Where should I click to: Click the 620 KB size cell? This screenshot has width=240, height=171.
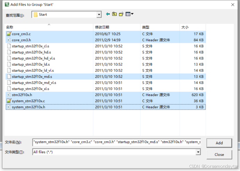pos(197,95)
